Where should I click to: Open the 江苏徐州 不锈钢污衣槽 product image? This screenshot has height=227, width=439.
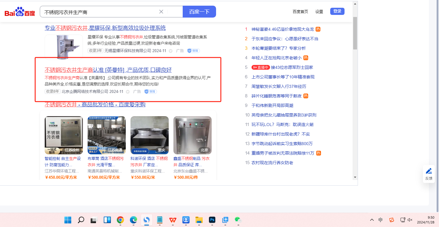(x=64, y=135)
